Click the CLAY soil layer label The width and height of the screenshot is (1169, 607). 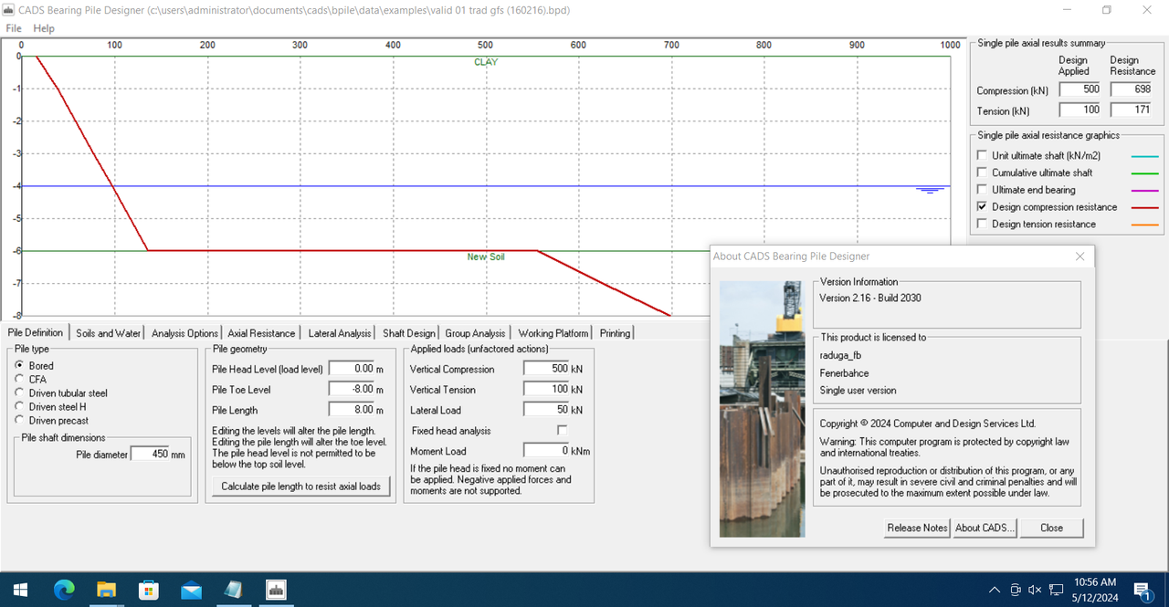point(486,62)
